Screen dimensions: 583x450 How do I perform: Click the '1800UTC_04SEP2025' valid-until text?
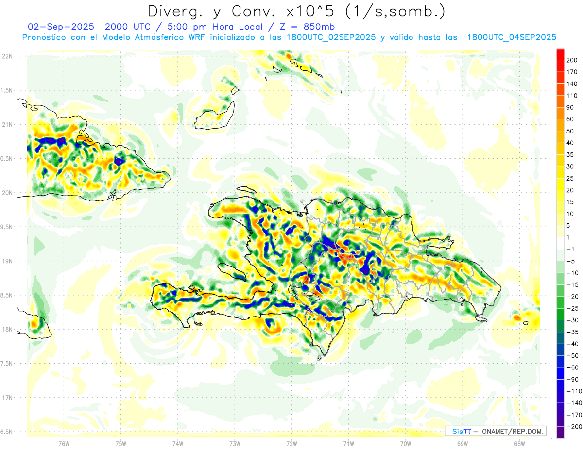(x=512, y=37)
